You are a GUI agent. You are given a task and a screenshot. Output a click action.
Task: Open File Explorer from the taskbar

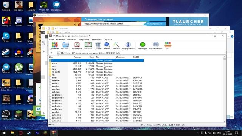coord(12,133)
